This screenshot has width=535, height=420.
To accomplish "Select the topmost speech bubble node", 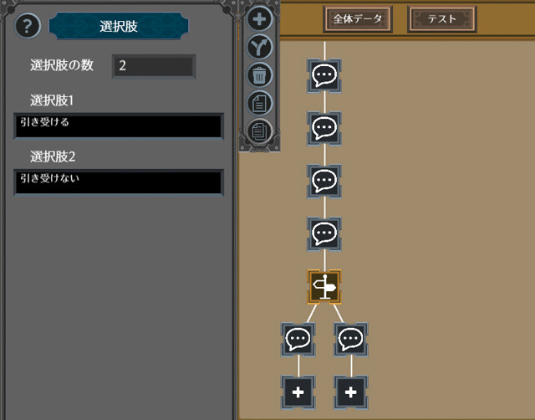I will (324, 75).
